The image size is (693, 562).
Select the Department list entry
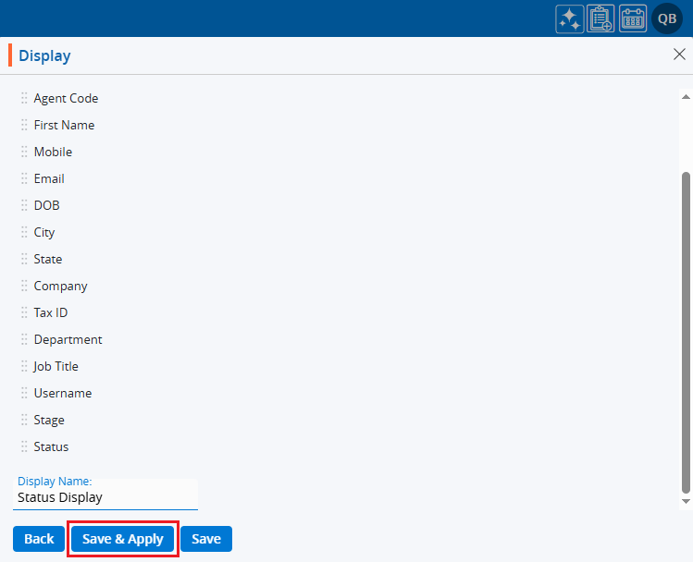click(68, 339)
